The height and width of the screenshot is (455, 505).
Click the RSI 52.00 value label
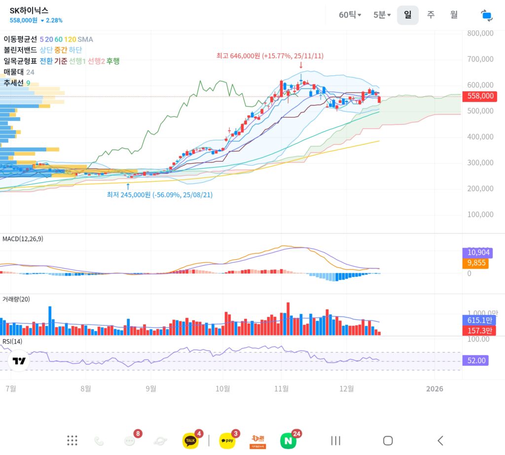476,360
